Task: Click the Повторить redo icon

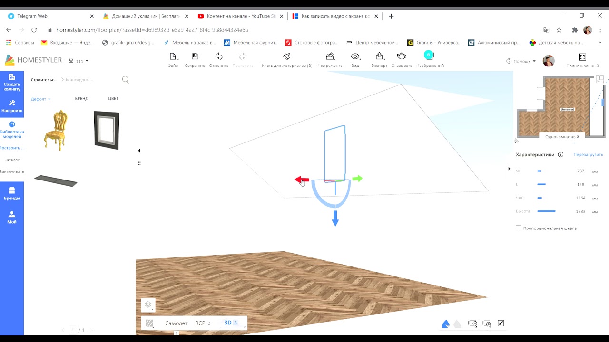Action: pos(243,57)
